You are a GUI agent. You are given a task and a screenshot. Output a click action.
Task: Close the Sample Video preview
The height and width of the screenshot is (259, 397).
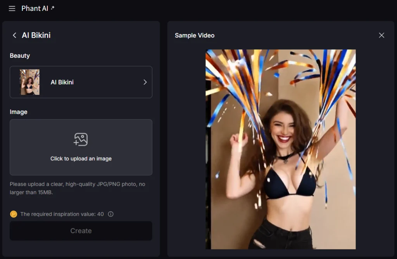click(381, 35)
